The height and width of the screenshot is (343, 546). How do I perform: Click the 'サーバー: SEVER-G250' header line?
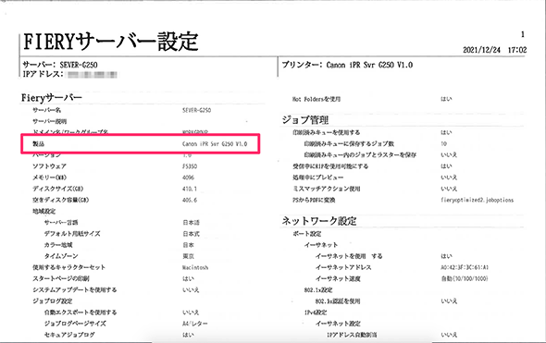[x=60, y=65]
